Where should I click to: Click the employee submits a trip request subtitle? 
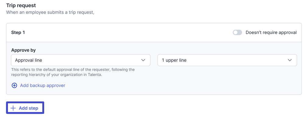point(50,12)
